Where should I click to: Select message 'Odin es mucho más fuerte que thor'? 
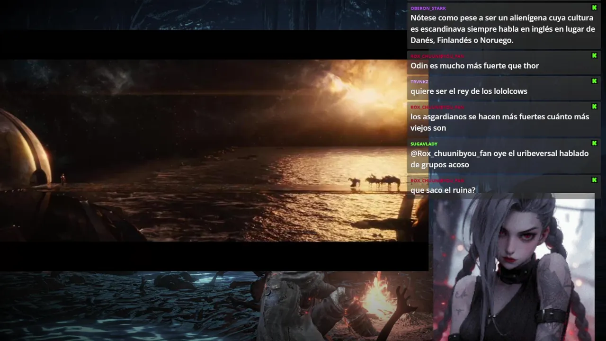(474, 66)
